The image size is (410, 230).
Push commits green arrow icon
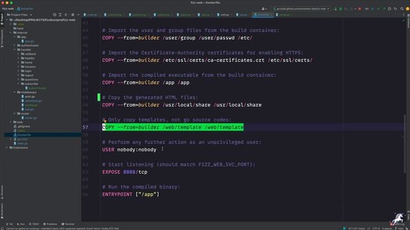tap(384, 9)
